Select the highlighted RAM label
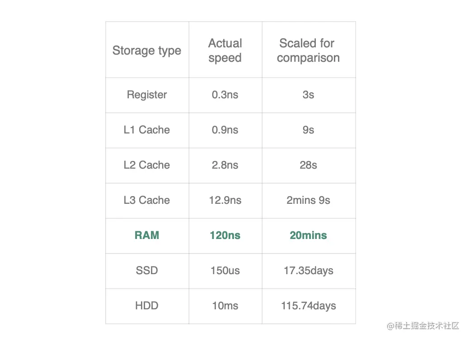This screenshot has width=469, height=340. pyautogui.click(x=147, y=235)
